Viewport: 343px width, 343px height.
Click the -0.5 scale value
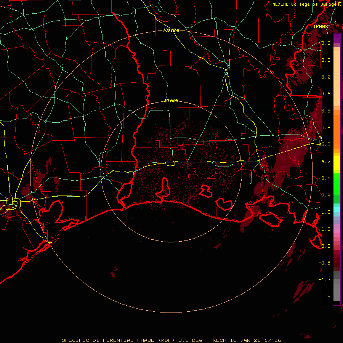[324, 263]
